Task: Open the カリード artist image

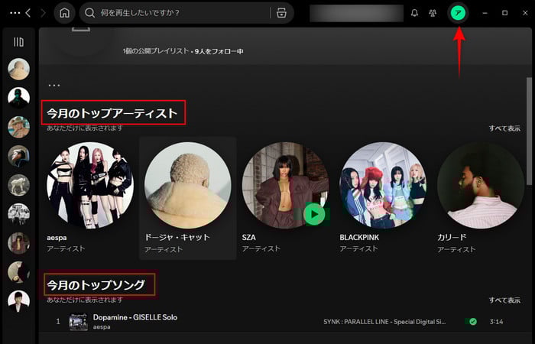Action: (x=481, y=185)
